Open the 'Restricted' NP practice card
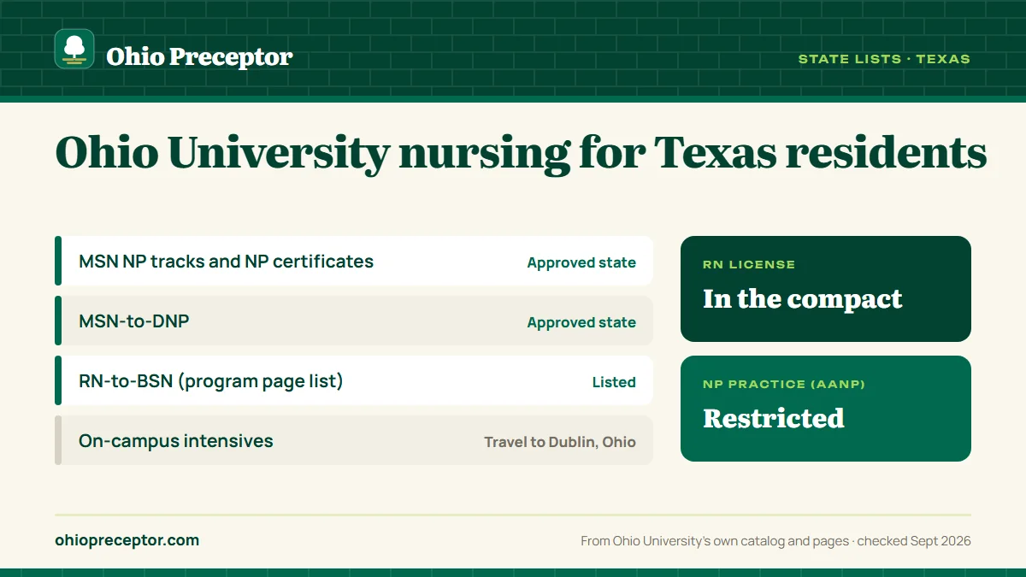The image size is (1026, 577). pos(826,409)
